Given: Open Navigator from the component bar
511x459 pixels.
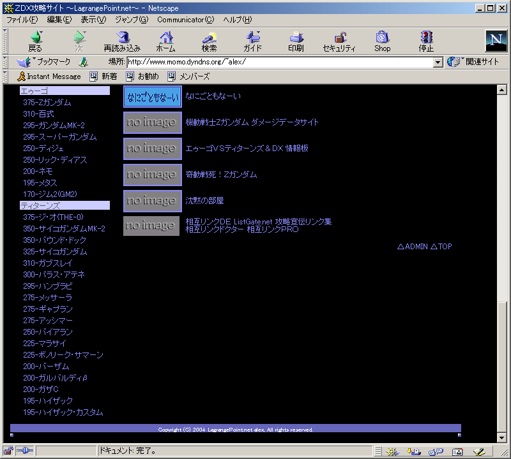Looking at the screenshot, I should [x=392, y=451].
